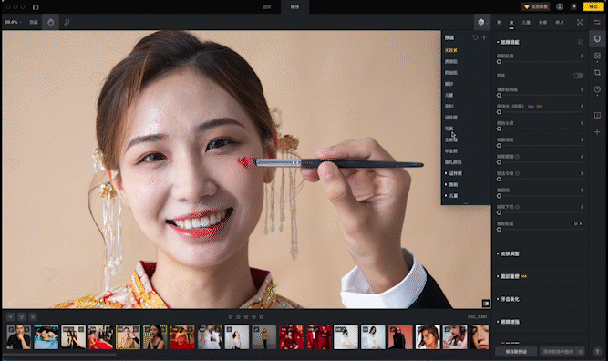Screen dimensions: 609x361
Task: Open the home screen via house icon
Action: [36, 6]
